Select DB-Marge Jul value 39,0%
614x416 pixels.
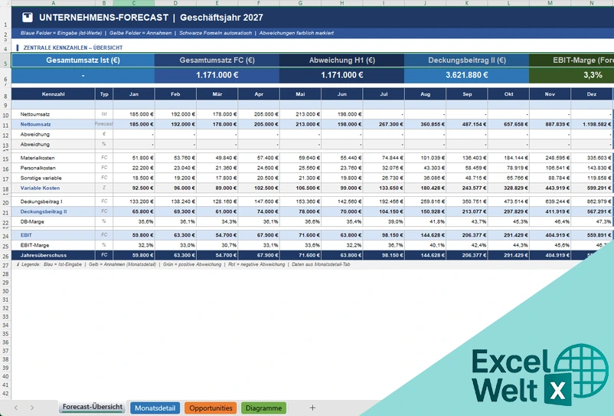coord(384,221)
